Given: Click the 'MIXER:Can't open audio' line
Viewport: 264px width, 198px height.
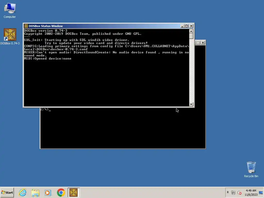Looking at the screenshot, I should click(106, 54).
